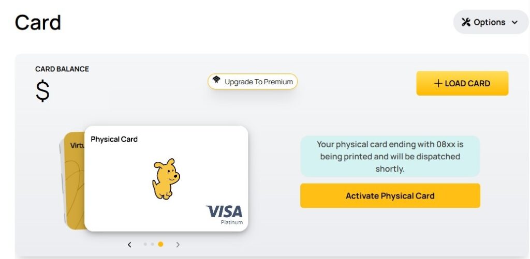
Task: Open the Options menu label
Action: (x=489, y=22)
